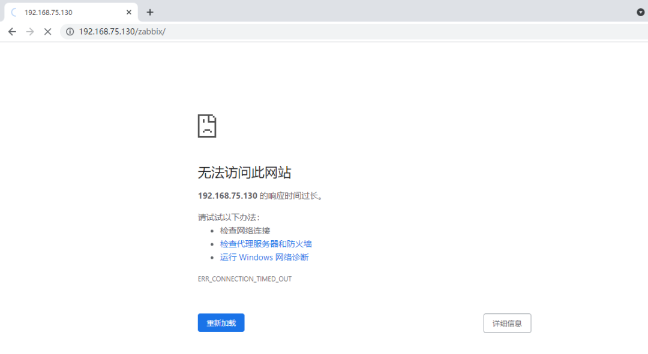Click the 检查网络连接 list item
The height and width of the screenshot is (354, 648).
[246, 230]
